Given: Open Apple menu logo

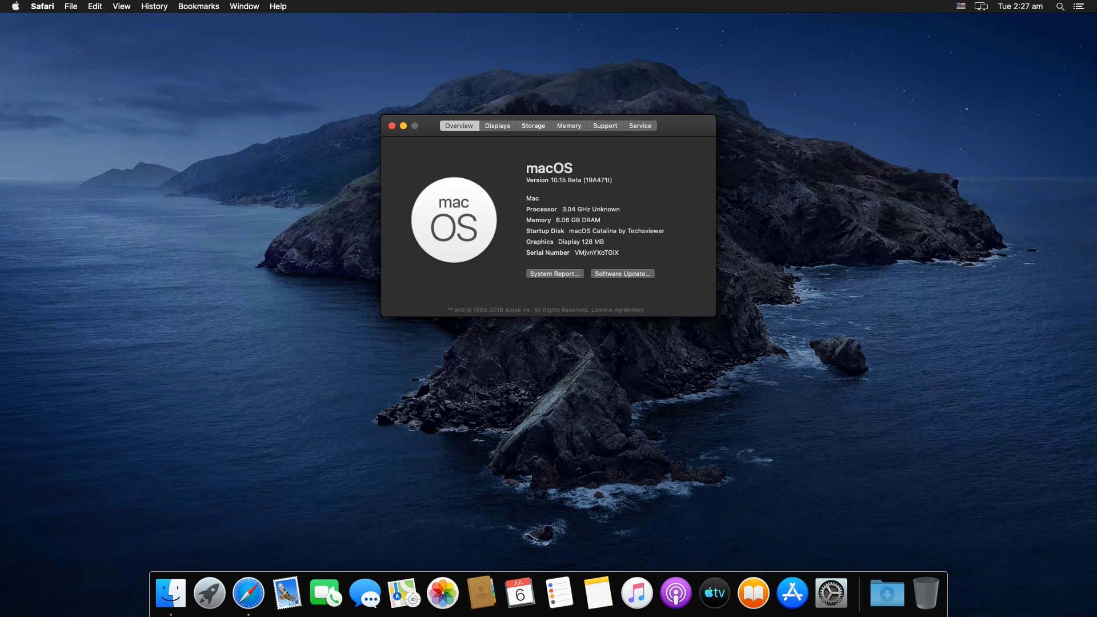Looking at the screenshot, I should (15, 6).
